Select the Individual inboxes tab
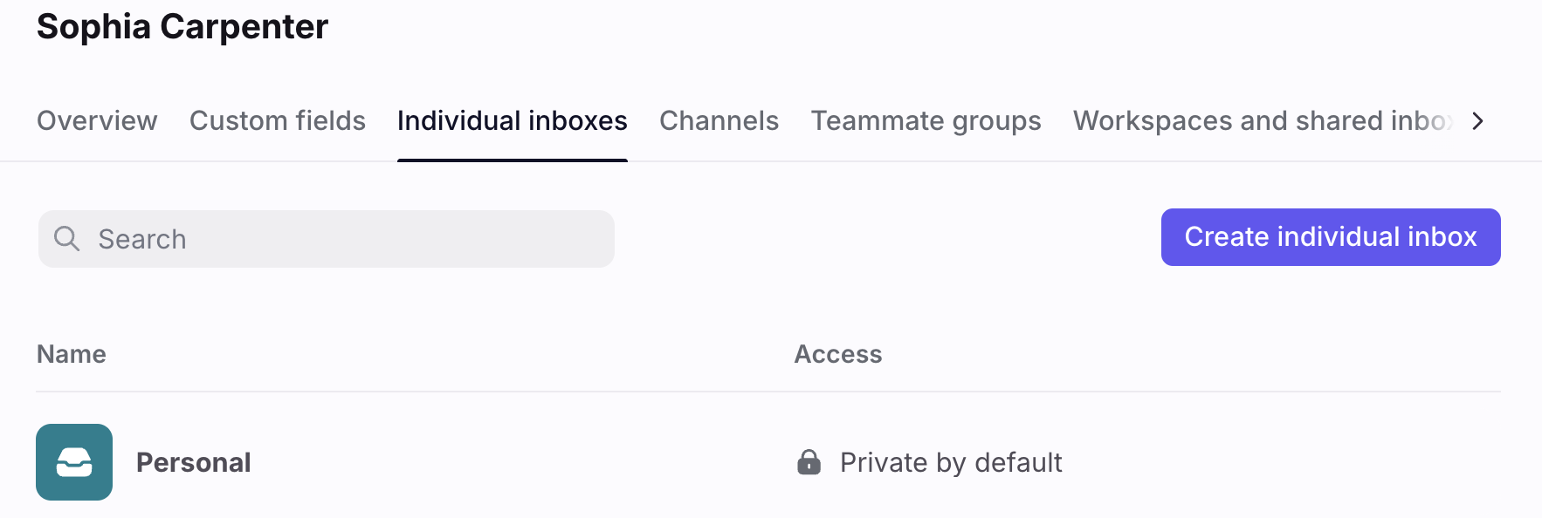Viewport: 1542px width, 518px height. coord(513,120)
